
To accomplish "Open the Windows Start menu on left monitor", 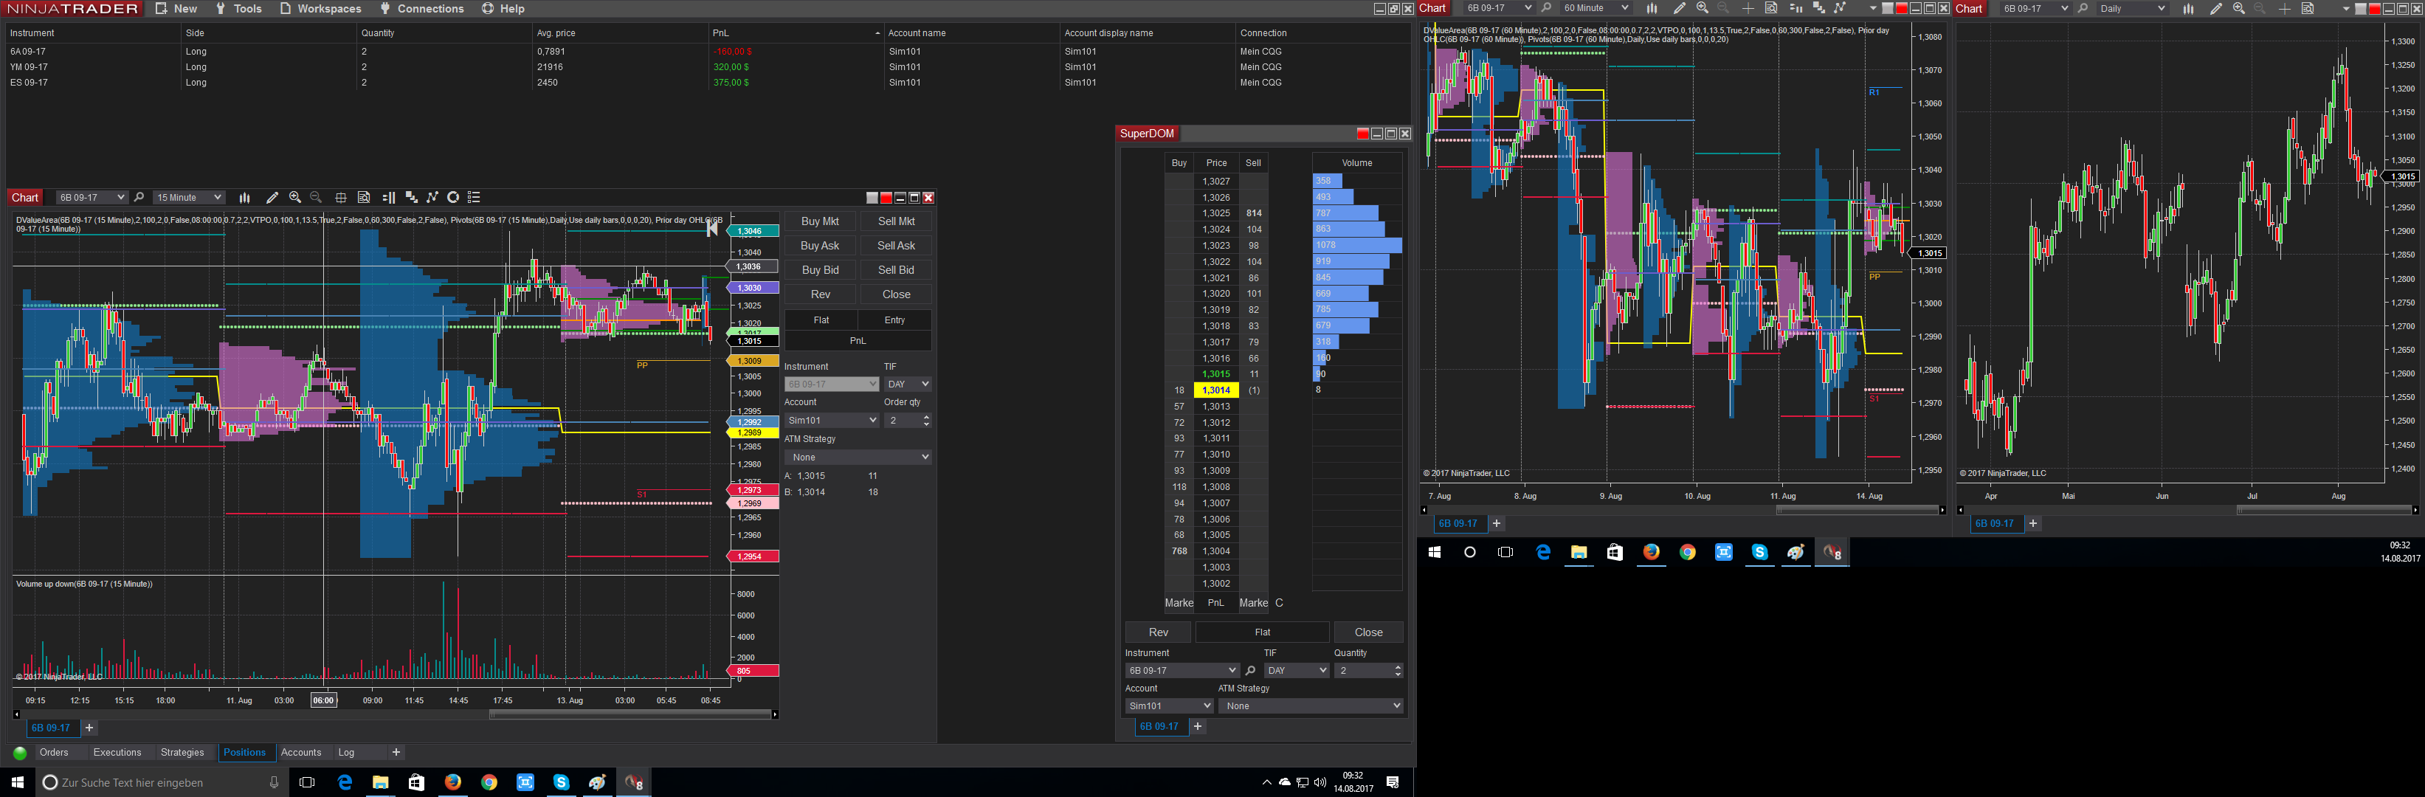I will 17,782.
